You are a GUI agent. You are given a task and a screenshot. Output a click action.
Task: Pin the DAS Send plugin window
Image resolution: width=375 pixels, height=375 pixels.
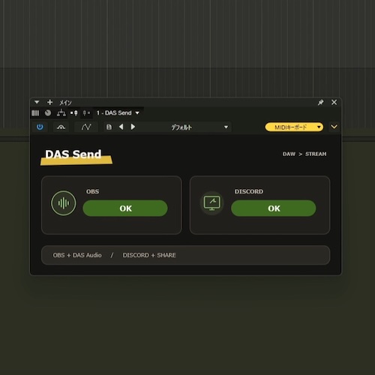click(x=320, y=102)
